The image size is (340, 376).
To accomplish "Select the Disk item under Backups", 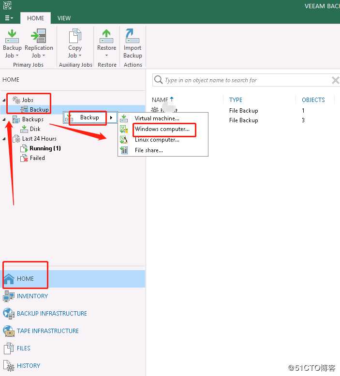I will pyautogui.click(x=35, y=129).
